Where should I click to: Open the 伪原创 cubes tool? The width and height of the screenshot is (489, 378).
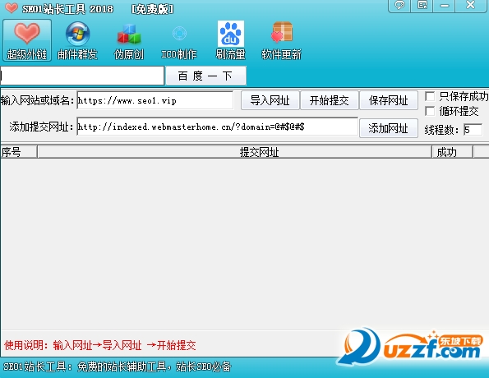[129, 40]
